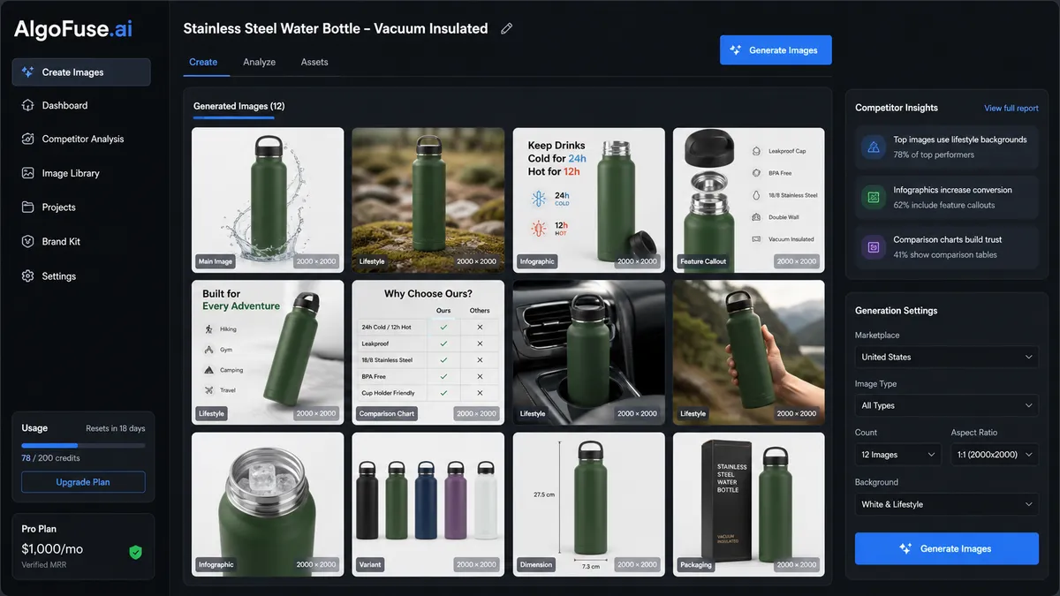The width and height of the screenshot is (1060, 596).
Task: Open the Main Image splash bottle thumbnail
Action: tap(268, 200)
